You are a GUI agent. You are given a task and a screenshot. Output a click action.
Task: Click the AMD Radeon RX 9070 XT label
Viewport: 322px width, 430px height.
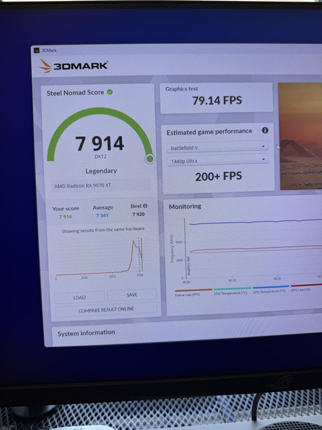[x=83, y=186]
